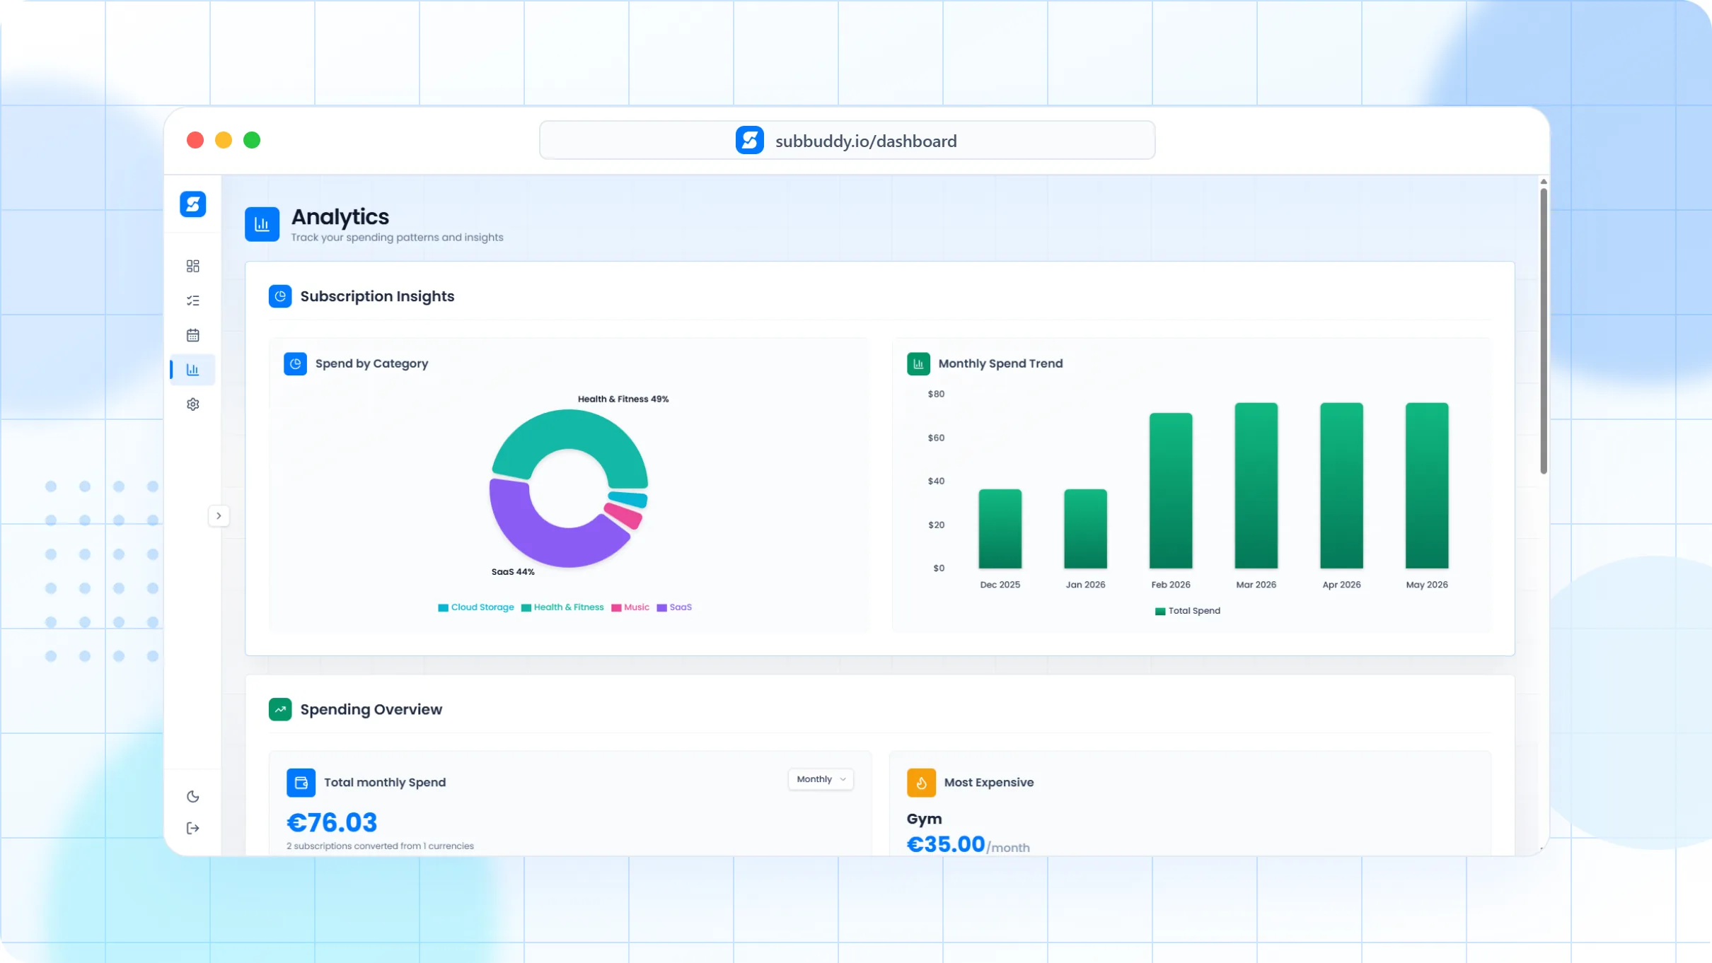Click the subbuddy.io/dashboard address bar

pyautogui.click(x=848, y=140)
